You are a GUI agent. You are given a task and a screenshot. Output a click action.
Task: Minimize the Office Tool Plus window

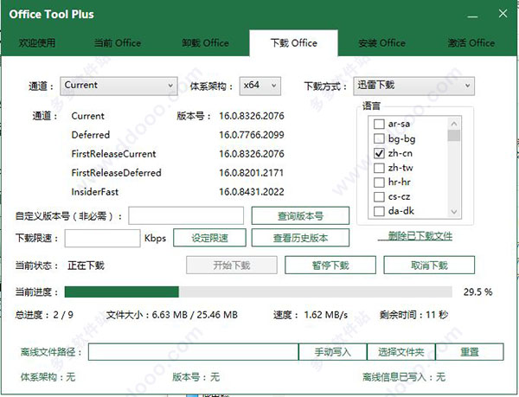click(472, 15)
